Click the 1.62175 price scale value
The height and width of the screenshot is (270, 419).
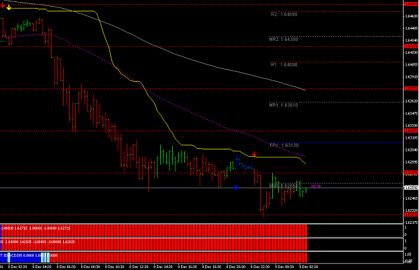coord(411,222)
